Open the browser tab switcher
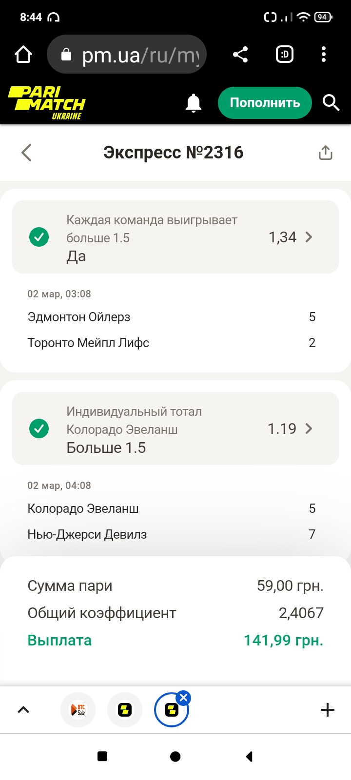 click(285, 55)
